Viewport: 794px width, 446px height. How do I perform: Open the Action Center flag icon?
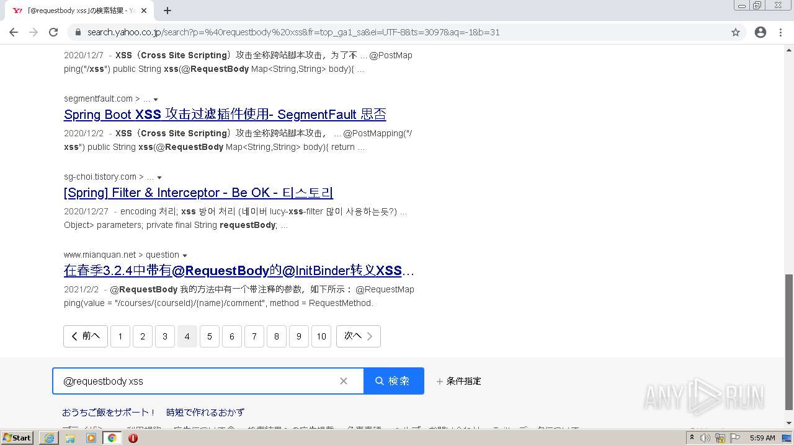735,438
